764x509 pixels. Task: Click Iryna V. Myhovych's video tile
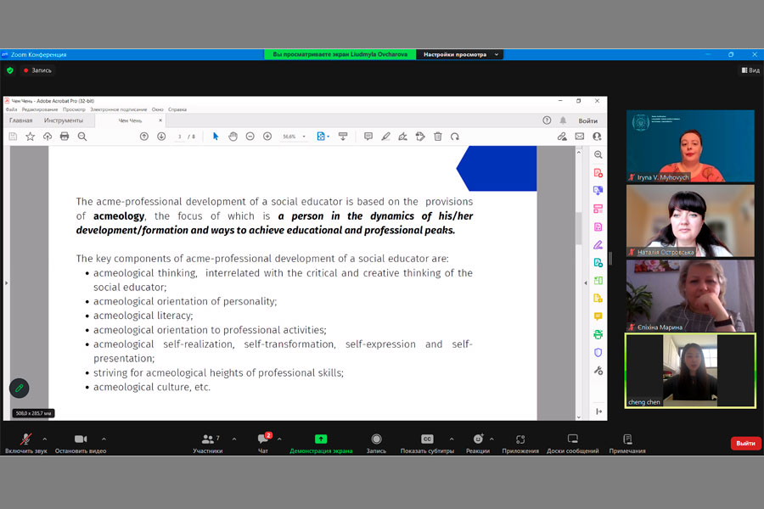tap(689, 146)
